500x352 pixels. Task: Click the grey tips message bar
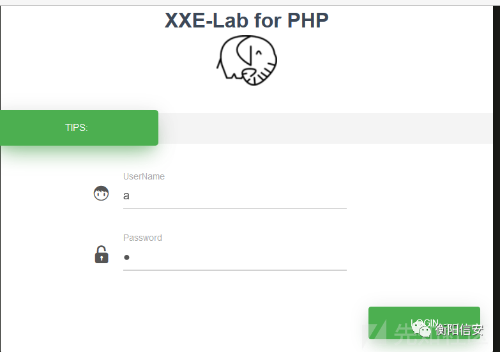click(x=325, y=128)
